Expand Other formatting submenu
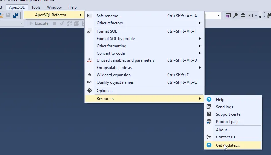This screenshot has height=155, width=271. [144, 46]
